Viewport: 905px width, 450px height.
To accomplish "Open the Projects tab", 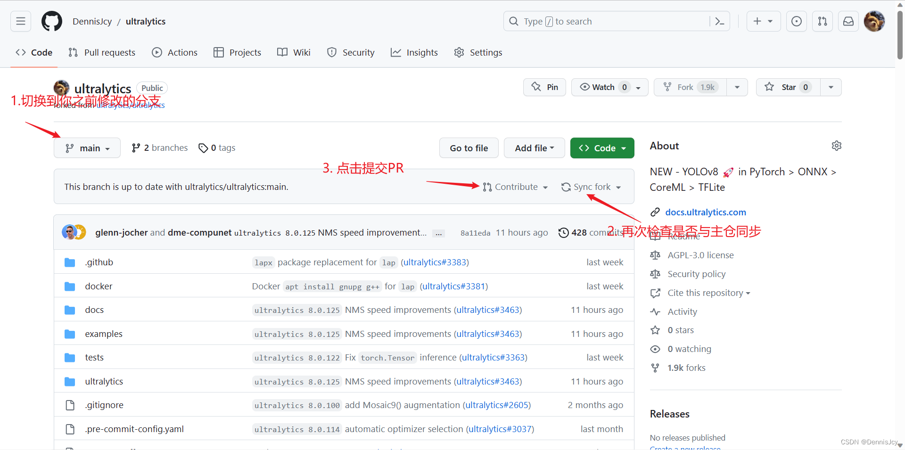I will click(238, 52).
